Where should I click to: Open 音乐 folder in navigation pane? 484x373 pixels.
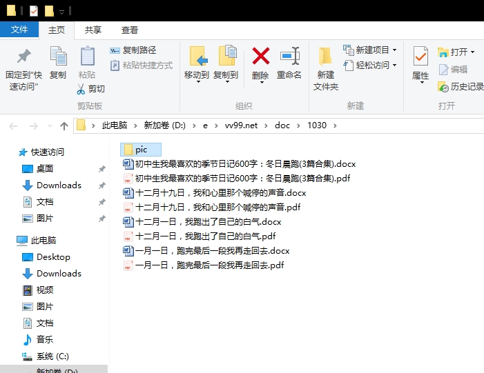click(x=38, y=340)
